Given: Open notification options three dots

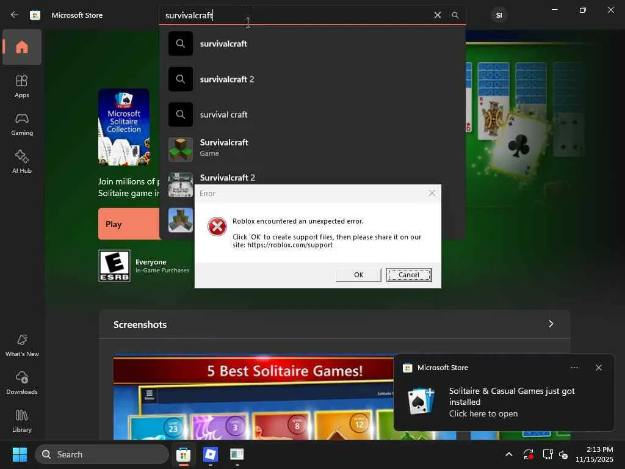Looking at the screenshot, I should tap(574, 368).
